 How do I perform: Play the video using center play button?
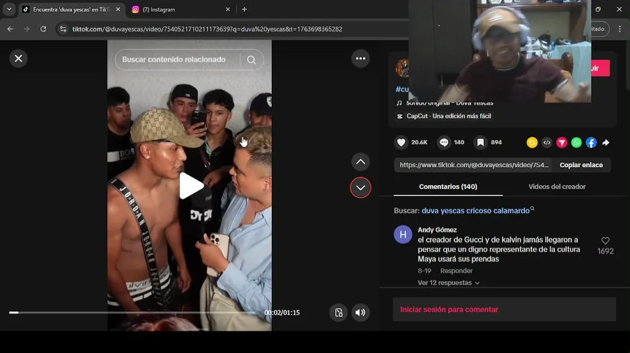(x=191, y=186)
